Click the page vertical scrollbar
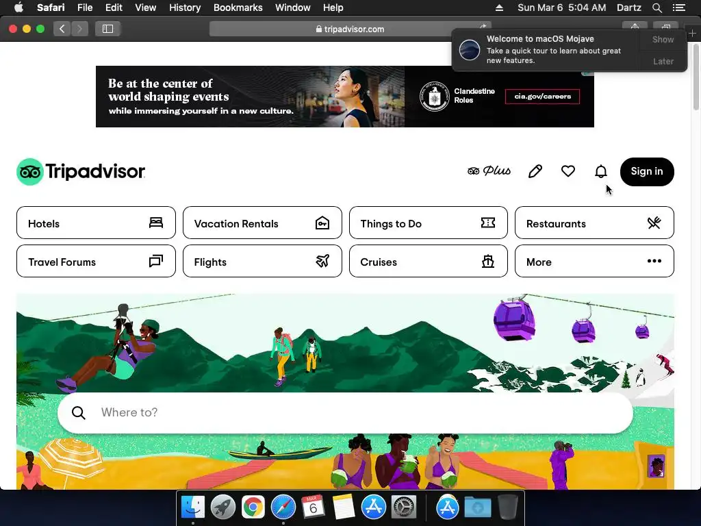The height and width of the screenshot is (526, 701). 696,76
